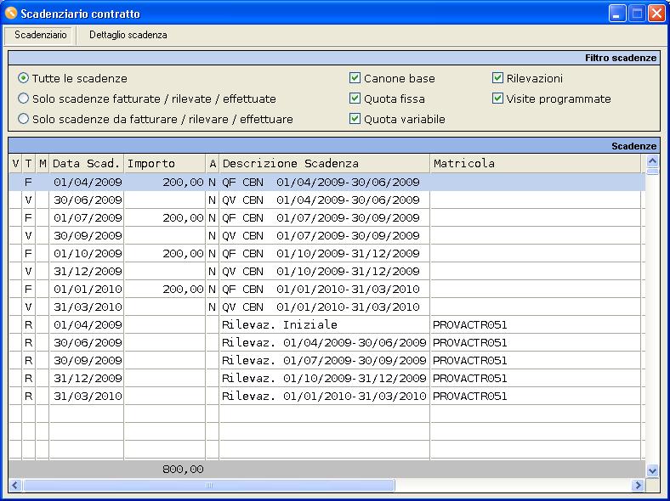Click date 30/06/2009 in the V row
The width and height of the screenshot is (670, 501).
click(88, 200)
